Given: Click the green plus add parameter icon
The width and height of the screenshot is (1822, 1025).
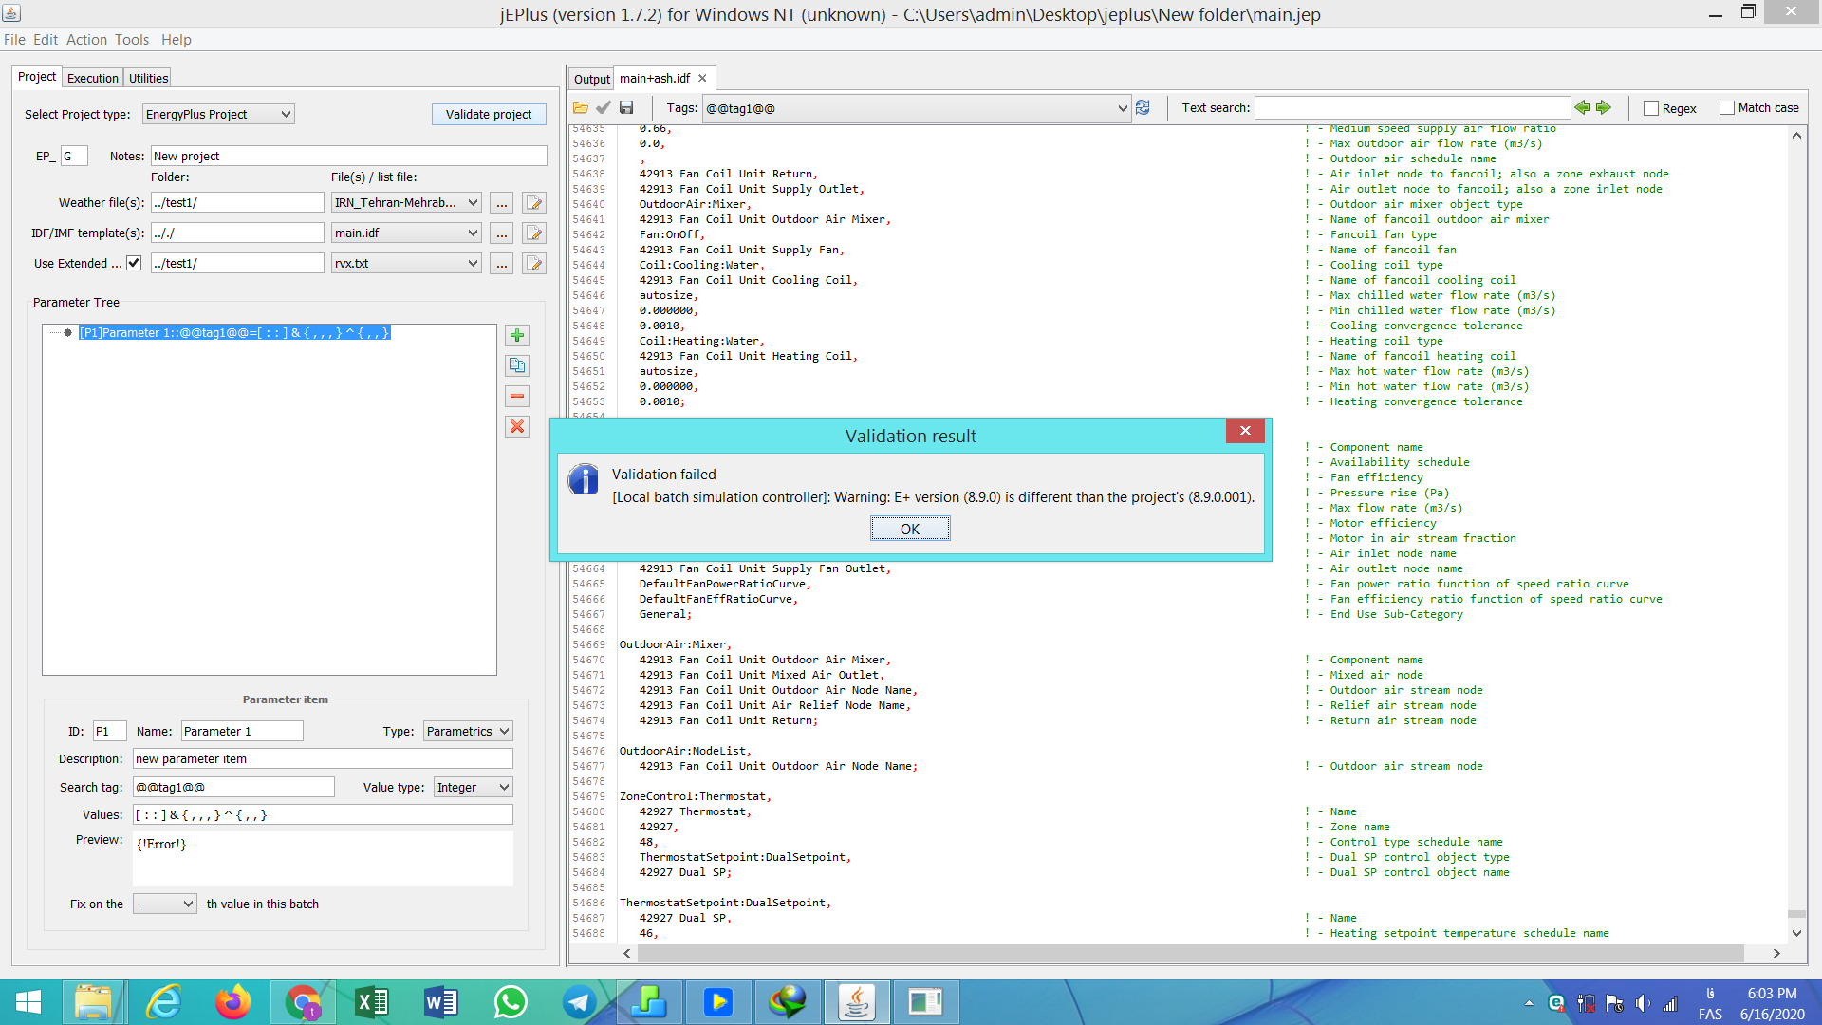Looking at the screenshot, I should (517, 335).
